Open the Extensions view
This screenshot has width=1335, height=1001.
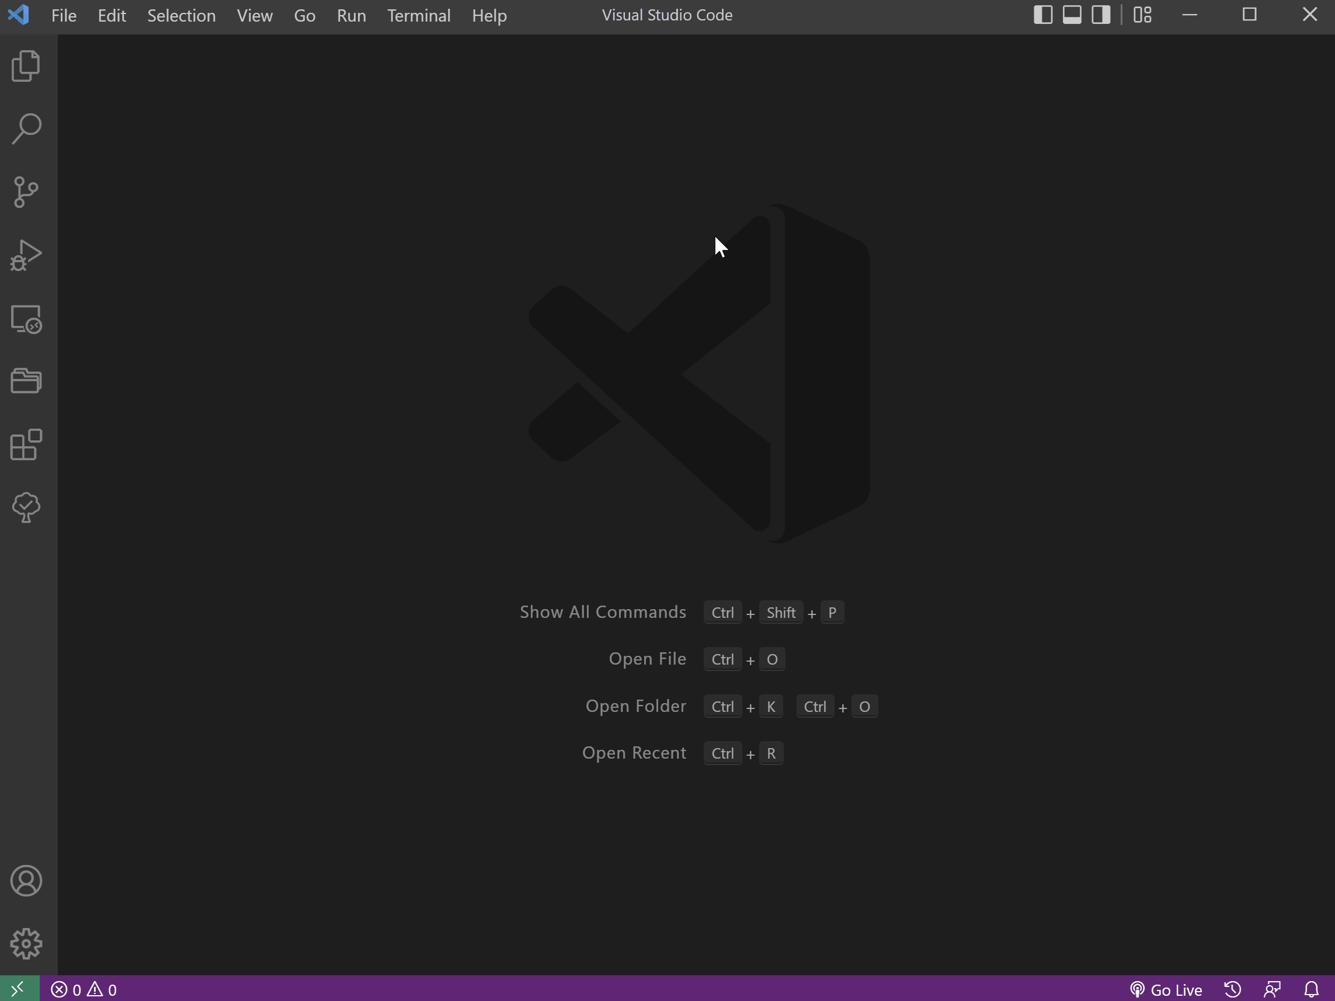(x=26, y=444)
